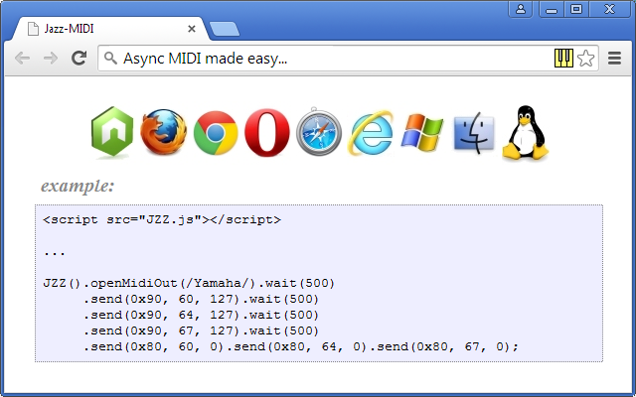The image size is (636, 397).
Task: Click the Mac Finder face icon
Action: point(474,133)
